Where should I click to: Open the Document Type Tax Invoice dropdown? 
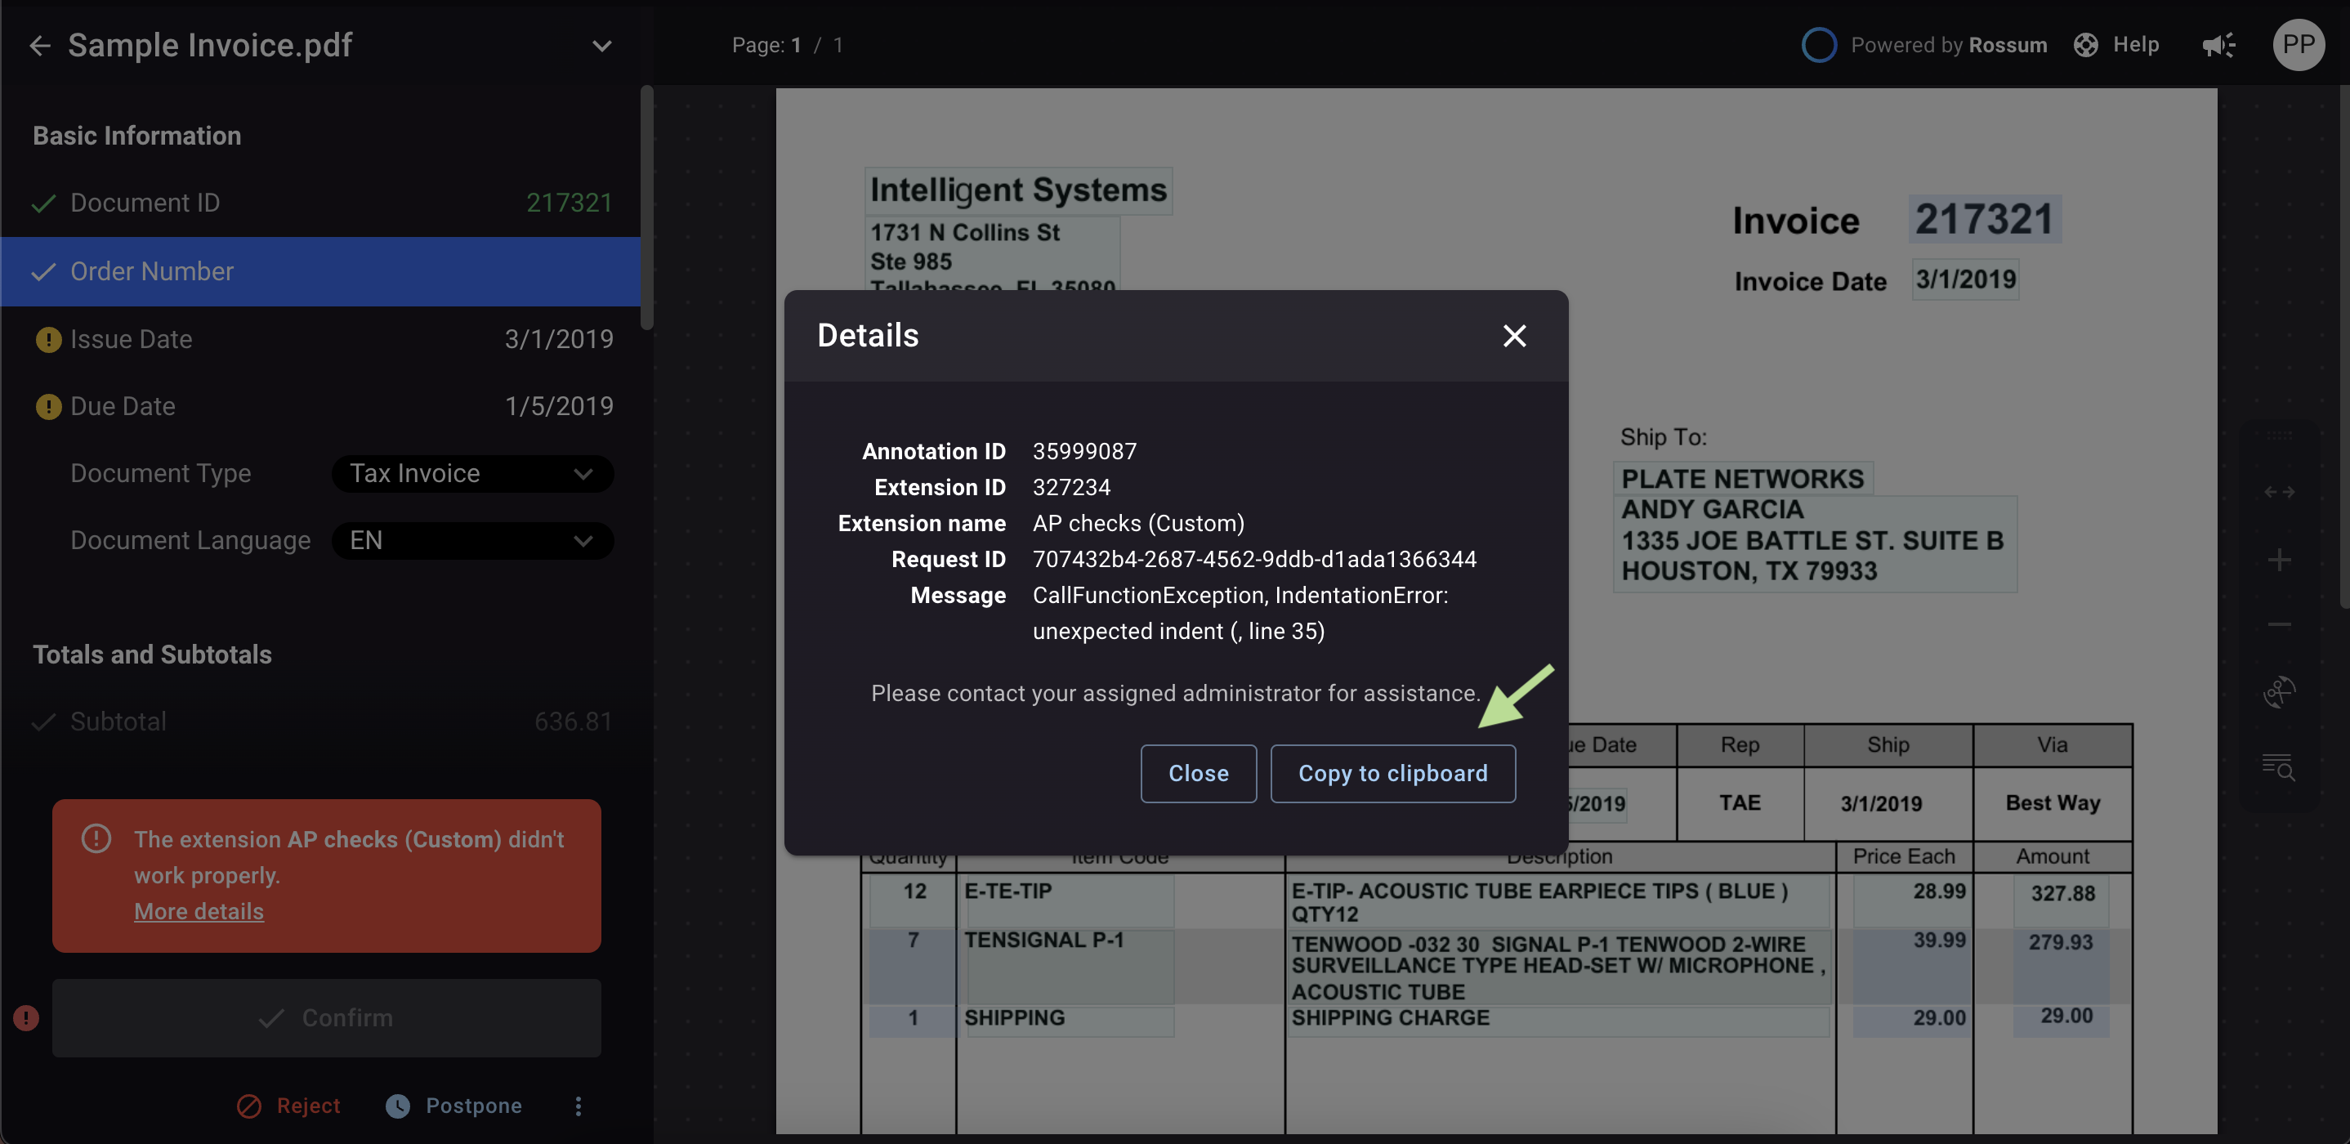tap(471, 473)
